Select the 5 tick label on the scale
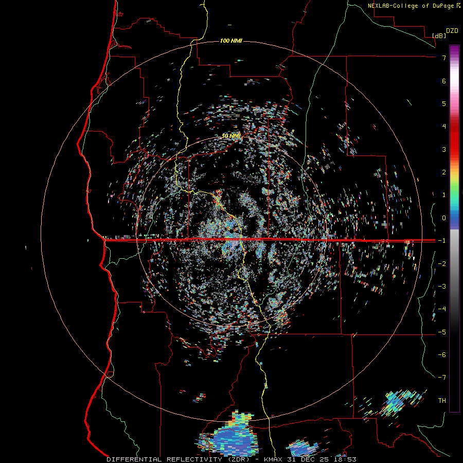 [444, 103]
